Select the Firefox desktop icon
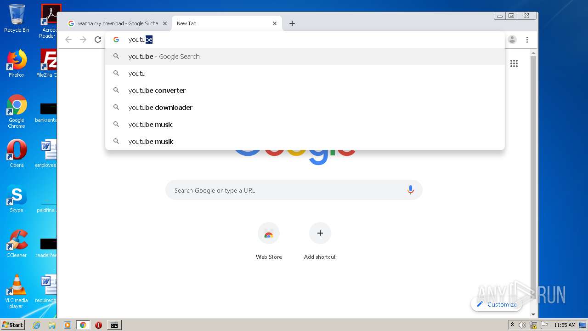 pos(17,63)
